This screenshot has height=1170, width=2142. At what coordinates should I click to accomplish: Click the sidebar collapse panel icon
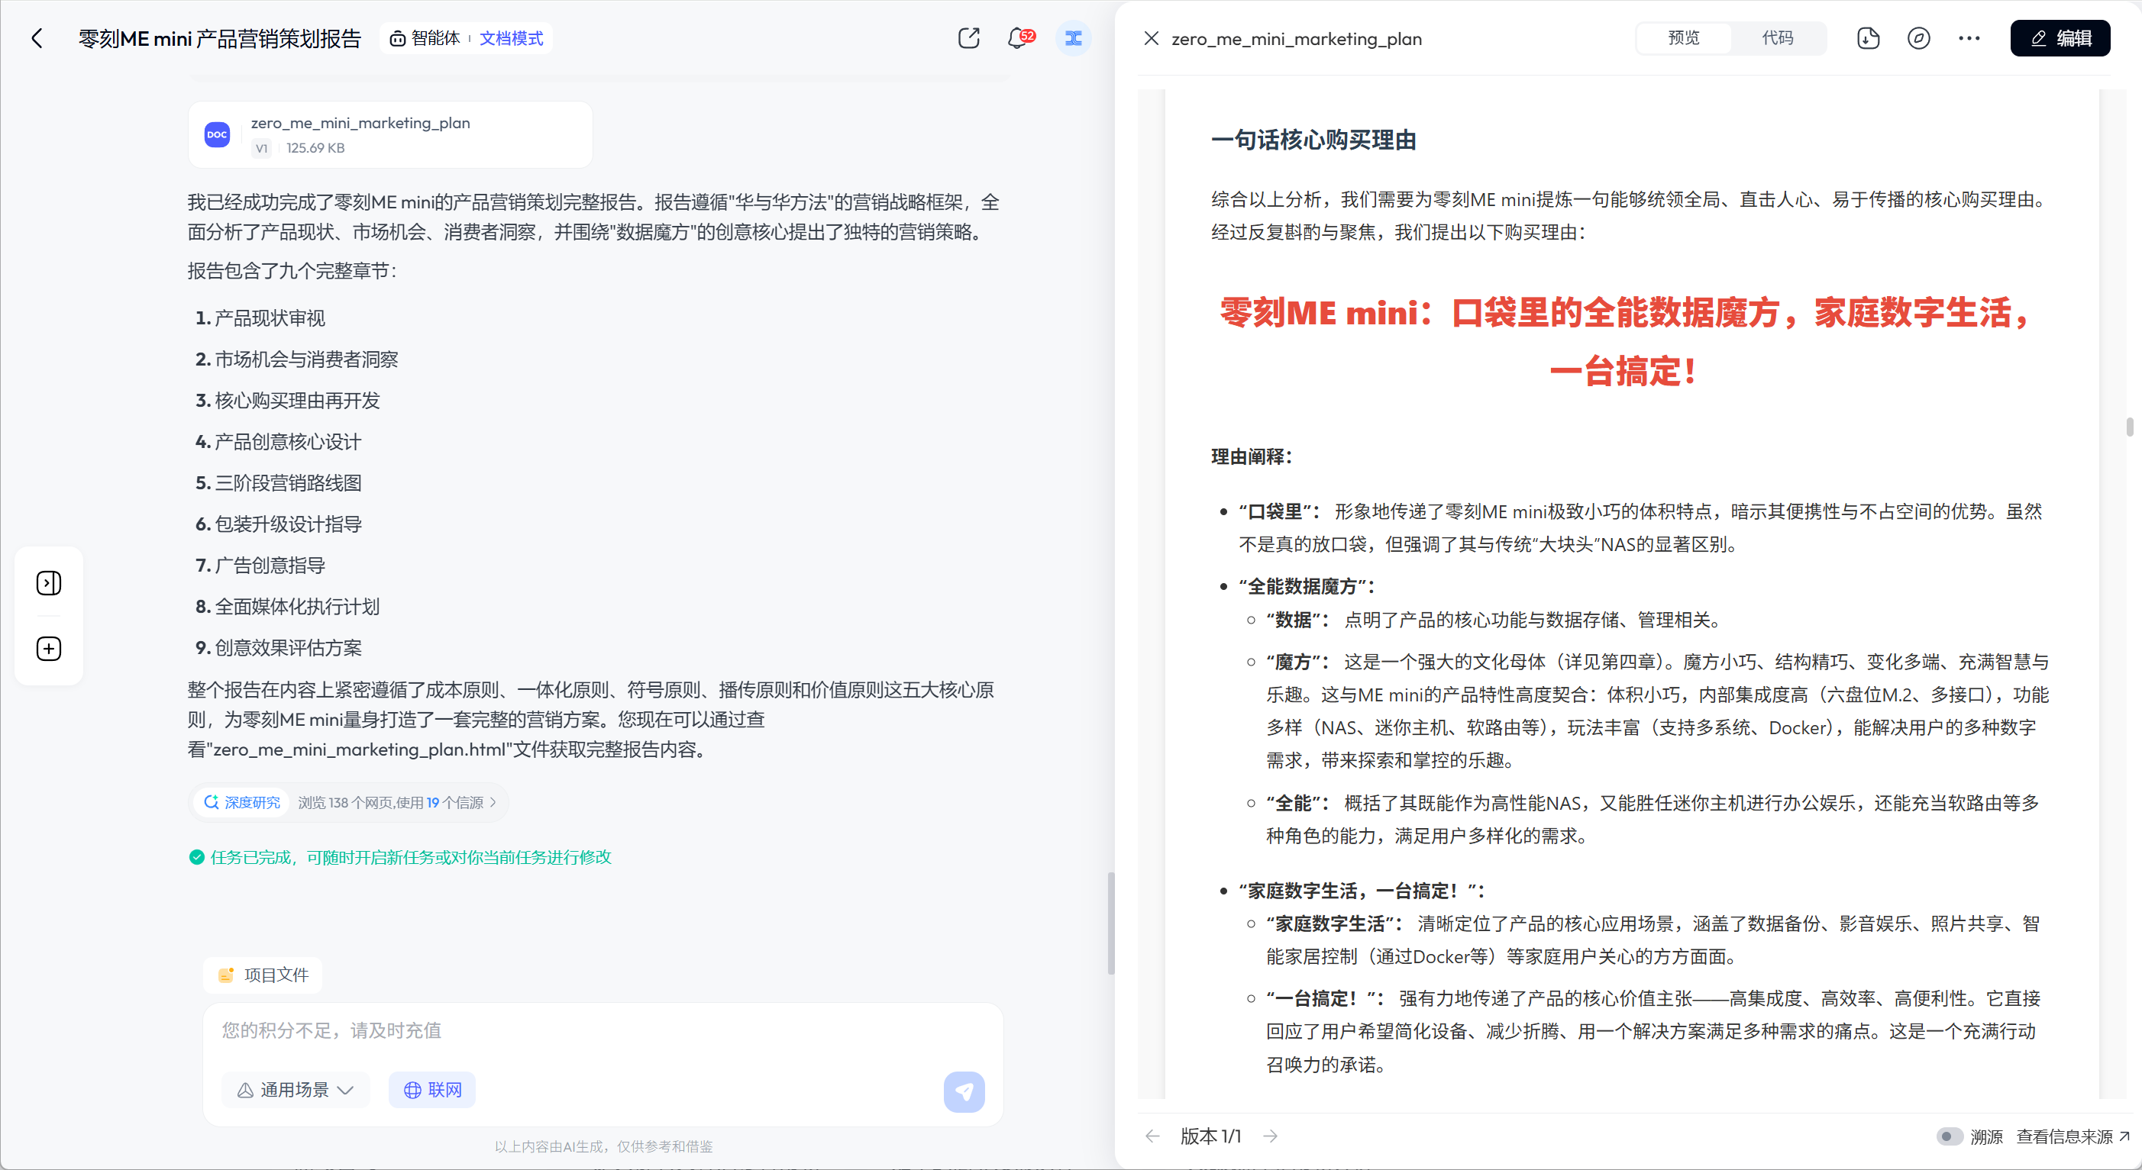pyautogui.click(x=49, y=583)
